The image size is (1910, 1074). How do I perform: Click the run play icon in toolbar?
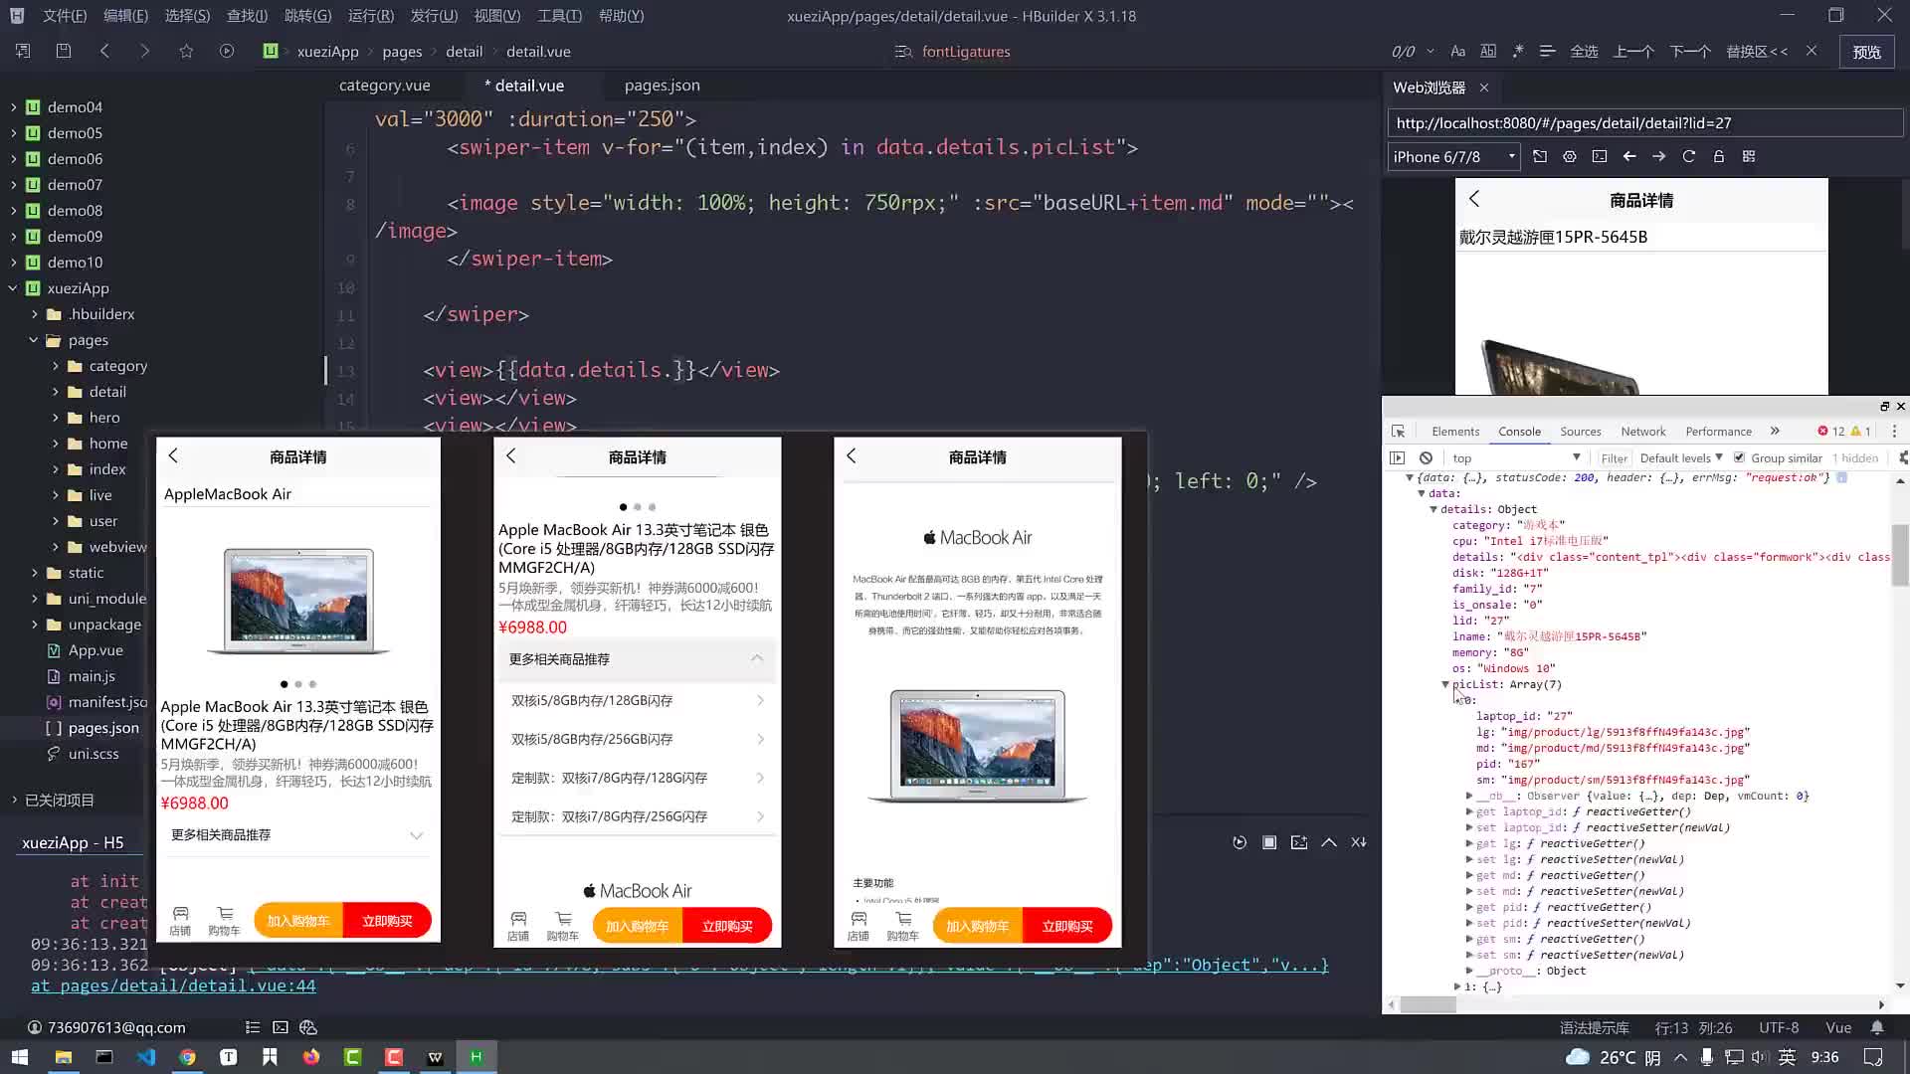[x=227, y=51]
